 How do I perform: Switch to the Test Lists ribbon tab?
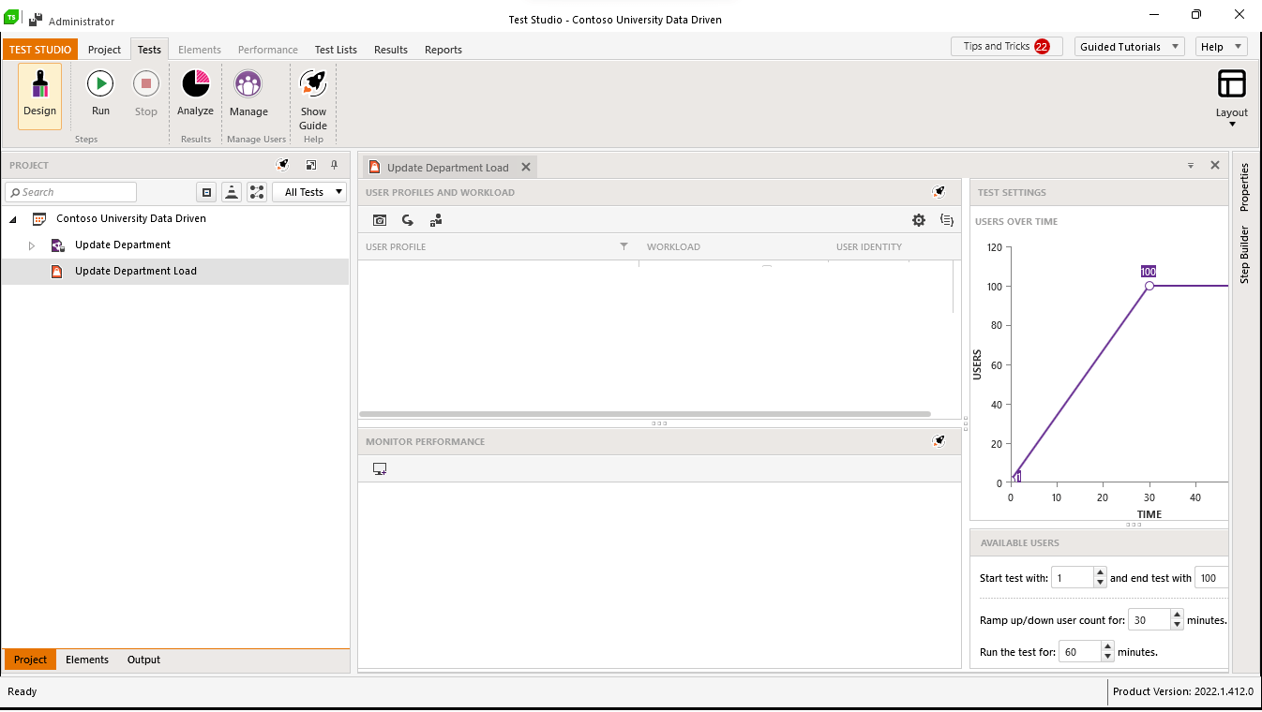pyautogui.click(x=336, y=50)
